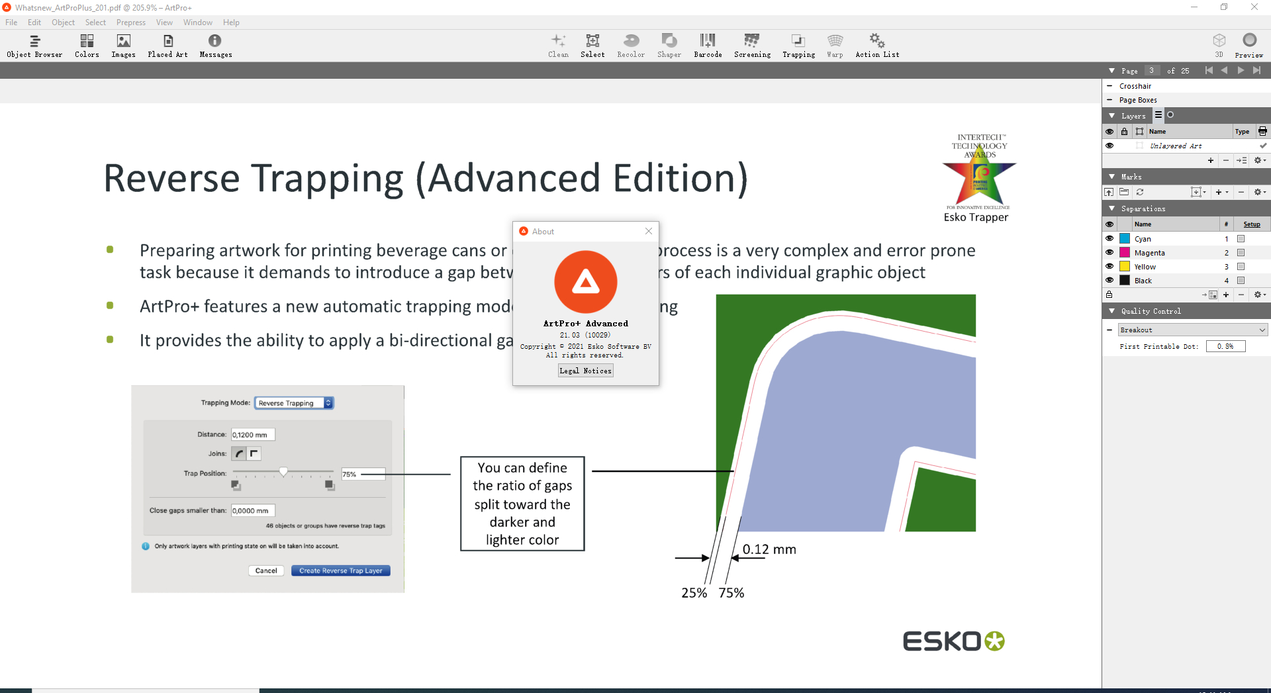Screen dimensions: 1271x693
Task: Tick the Magenta setup checkbox
Action: (1241, 253)
